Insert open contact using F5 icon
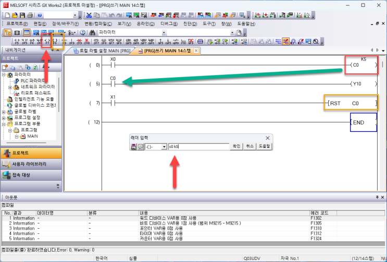The image size is (387, 262). pyautogui.click(x=17, y=42)
